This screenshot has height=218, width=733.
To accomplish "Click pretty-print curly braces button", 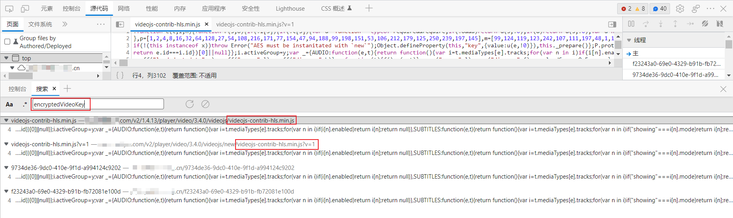I will pyautogui.click(x=120, y=75).
